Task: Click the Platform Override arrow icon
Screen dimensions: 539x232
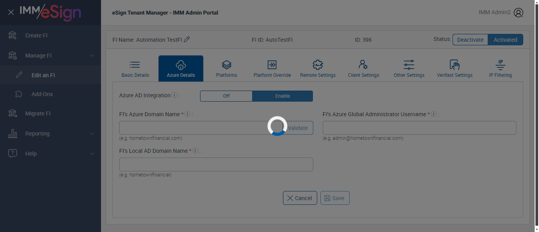Action: pos(272,65)
